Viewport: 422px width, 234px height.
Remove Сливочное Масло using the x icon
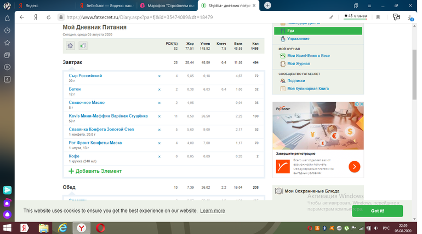pos(159,103)
